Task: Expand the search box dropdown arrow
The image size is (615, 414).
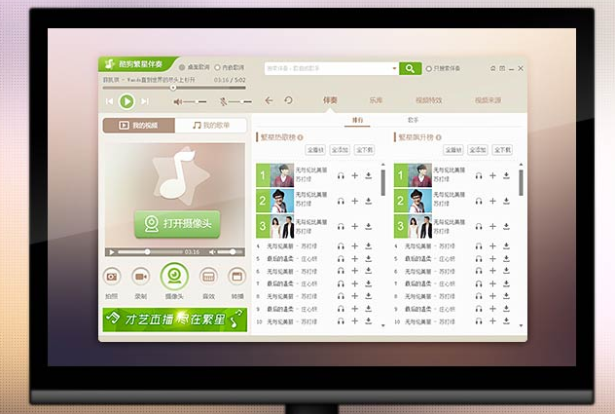Action: [394, 68]
